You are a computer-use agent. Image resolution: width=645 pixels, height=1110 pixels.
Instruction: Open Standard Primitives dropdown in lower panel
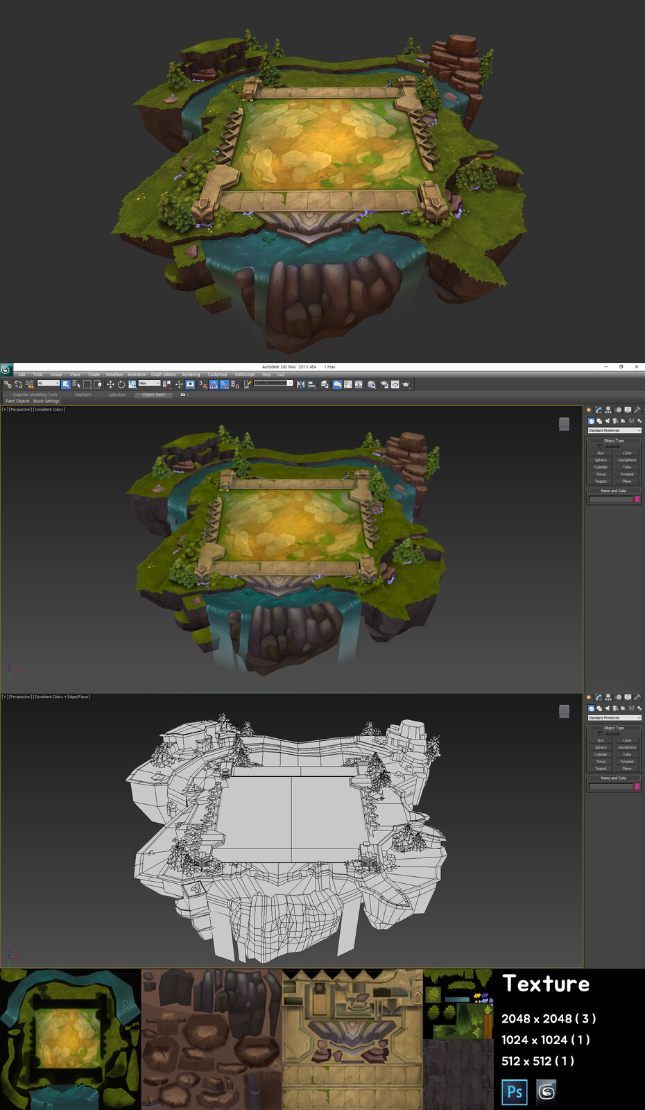pyautogui.click(x=614, y=718)
